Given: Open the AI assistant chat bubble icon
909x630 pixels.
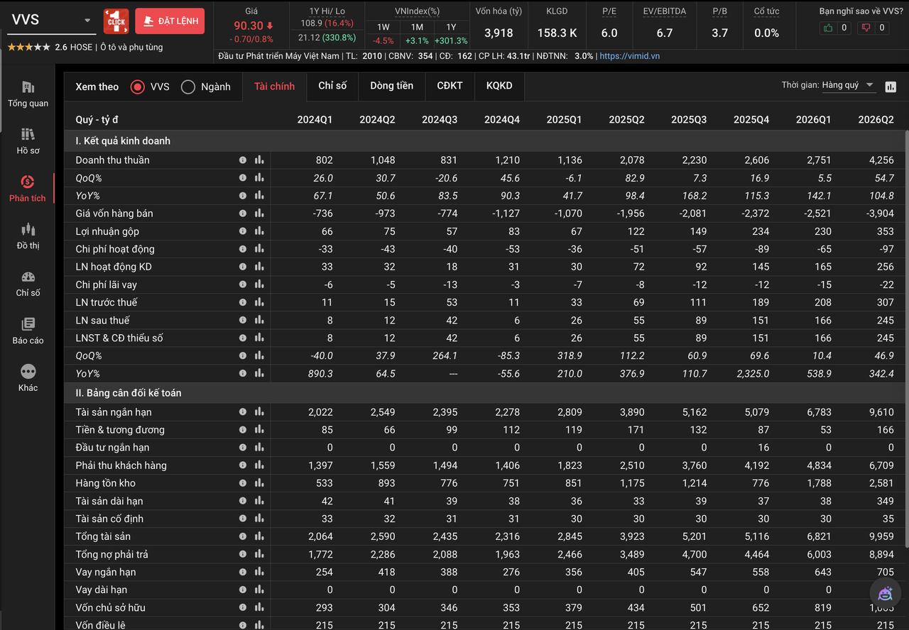Looking at the screenshot, I should click(x=885, y=593).
